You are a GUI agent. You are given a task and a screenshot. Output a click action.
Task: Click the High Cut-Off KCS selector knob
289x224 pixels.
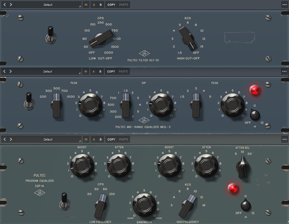(188, 38)
